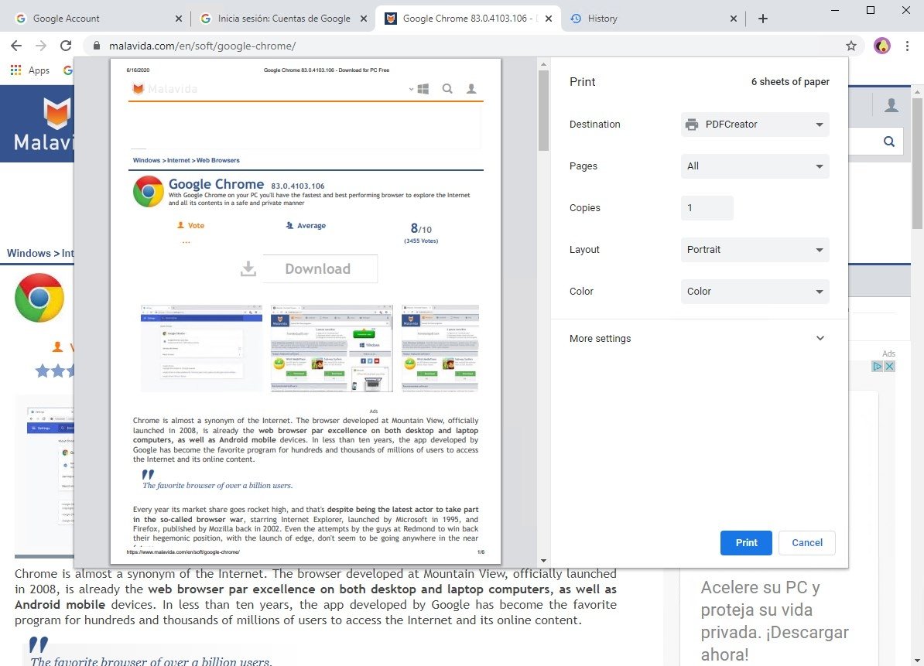Open the Destination PDFCreator dropdown
The image size is (924, 666).
[755, 125]
